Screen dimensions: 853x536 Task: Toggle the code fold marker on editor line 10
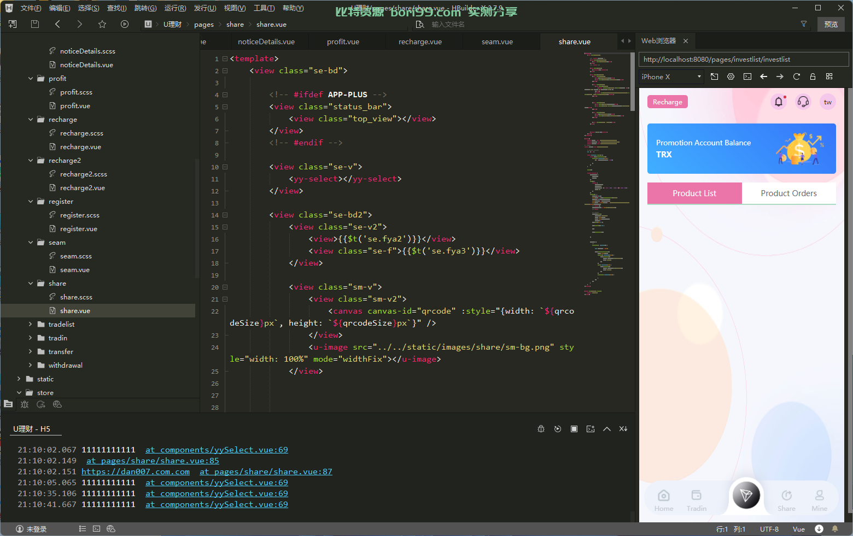coord(225,167)
